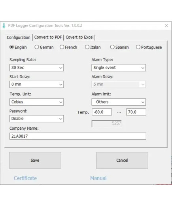172x206 pixels.
Task: Click the greyed field showing 5257
Action: click(x=106, y=123)
